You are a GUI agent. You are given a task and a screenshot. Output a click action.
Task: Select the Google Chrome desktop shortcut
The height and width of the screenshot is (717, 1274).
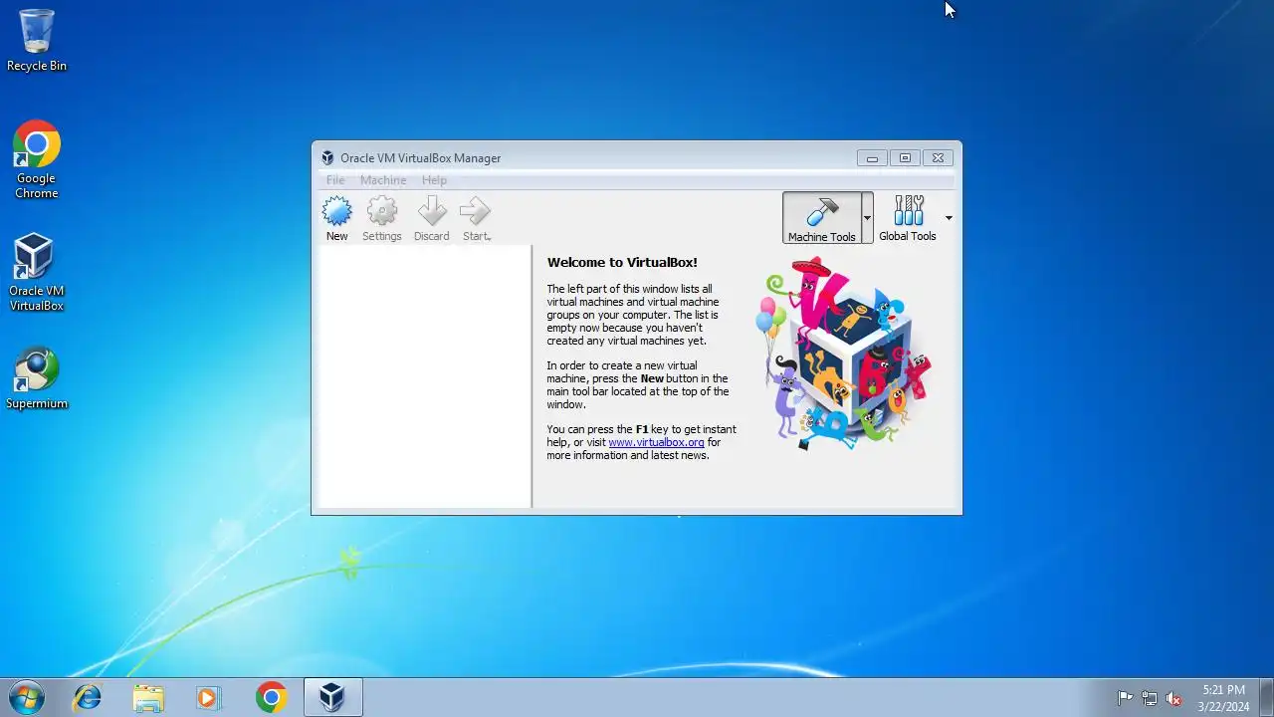click(x=37, y=159)
